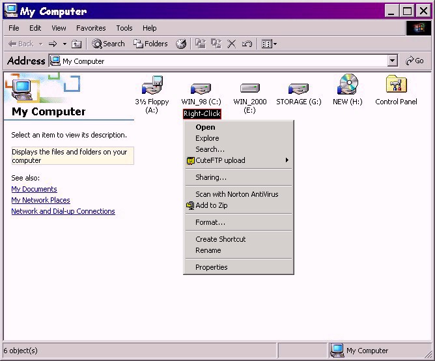Screen dimensions: 435x361
Task: Toggle the Folders pane button
Action: [150, 44]
